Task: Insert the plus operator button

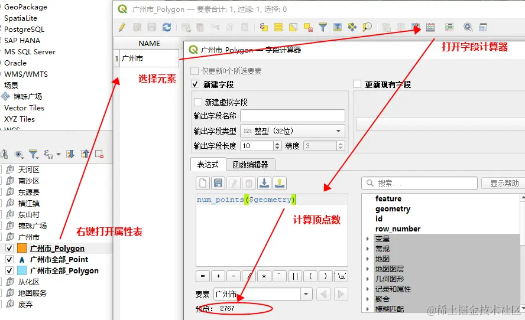Action: [218, 276]
